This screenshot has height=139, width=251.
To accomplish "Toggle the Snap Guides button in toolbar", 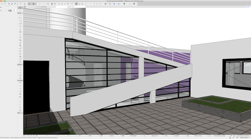I will tap(30, 4).
